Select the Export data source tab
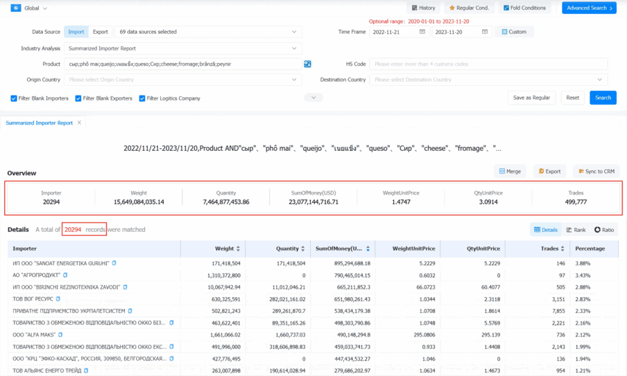627x376 pixels. point(101,32)
